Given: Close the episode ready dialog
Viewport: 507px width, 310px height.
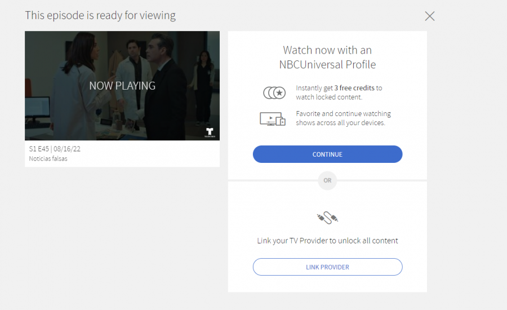Looking at the screenshot, I should tap(430, 16).
